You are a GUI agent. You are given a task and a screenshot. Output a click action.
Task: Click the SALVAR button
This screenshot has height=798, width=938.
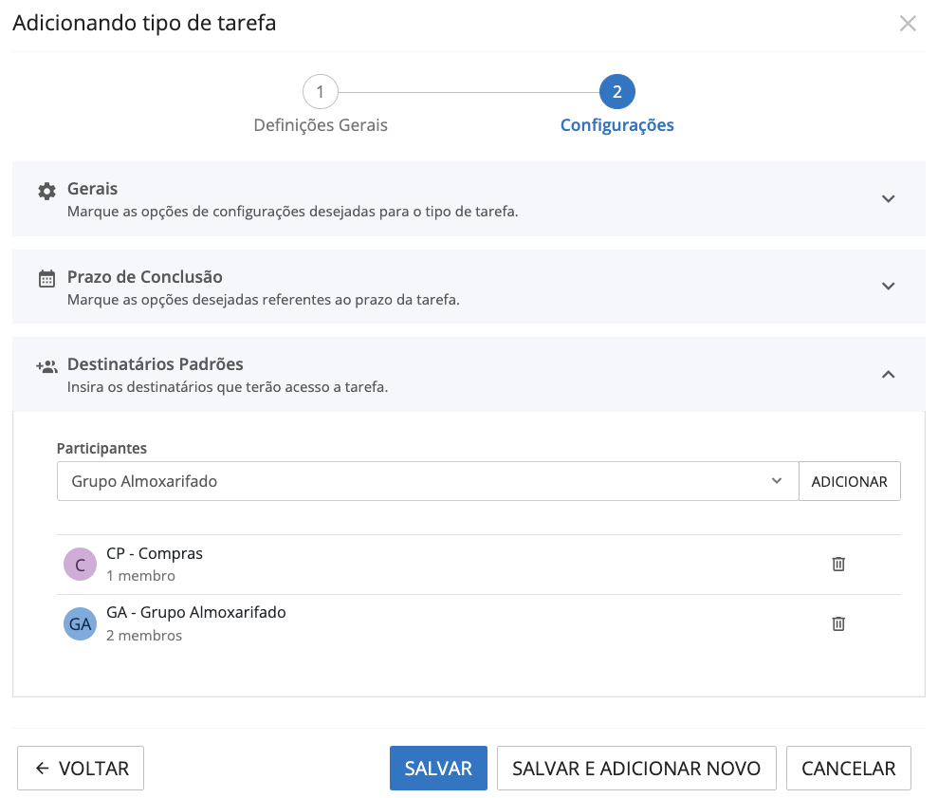point(438,768)
